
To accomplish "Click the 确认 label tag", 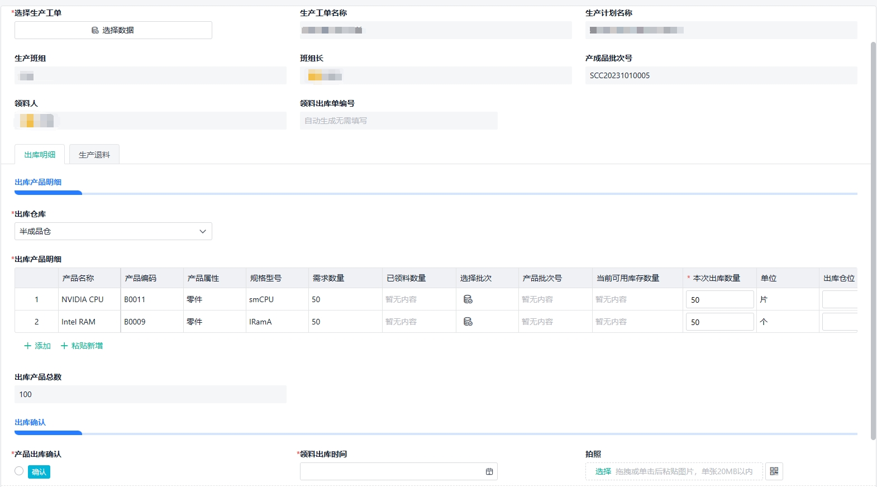I will [39, 472].
